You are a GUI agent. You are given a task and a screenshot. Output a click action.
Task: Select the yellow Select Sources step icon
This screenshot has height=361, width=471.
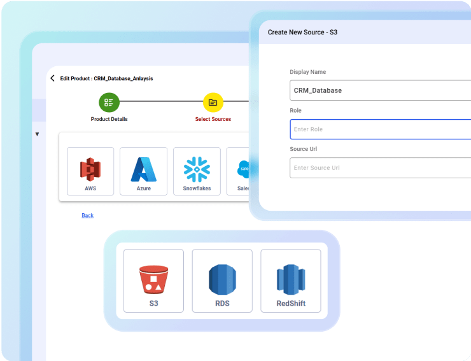click(213, 103)
